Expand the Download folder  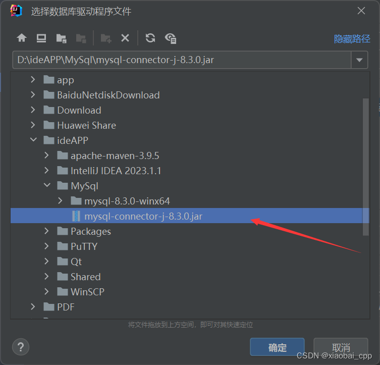click(x=33, y=110)
